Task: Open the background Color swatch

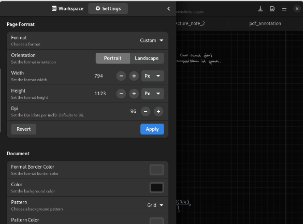Action: click(x=157, y=187)
